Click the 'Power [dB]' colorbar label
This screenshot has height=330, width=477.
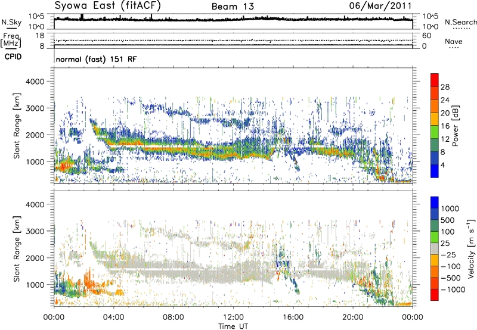click(455, 126)
